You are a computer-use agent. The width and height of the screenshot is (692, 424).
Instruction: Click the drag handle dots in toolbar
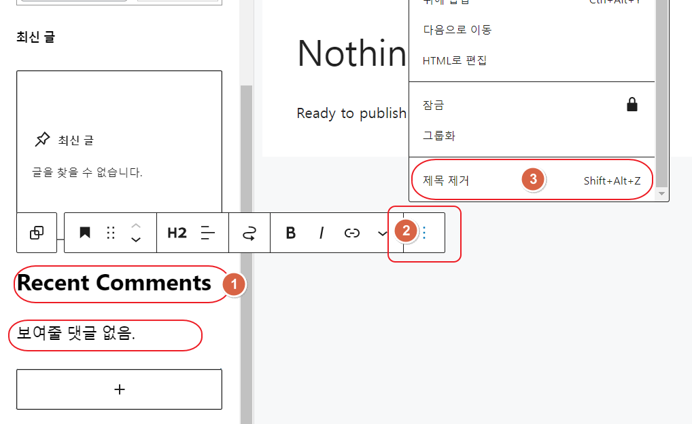coord(110,233)
